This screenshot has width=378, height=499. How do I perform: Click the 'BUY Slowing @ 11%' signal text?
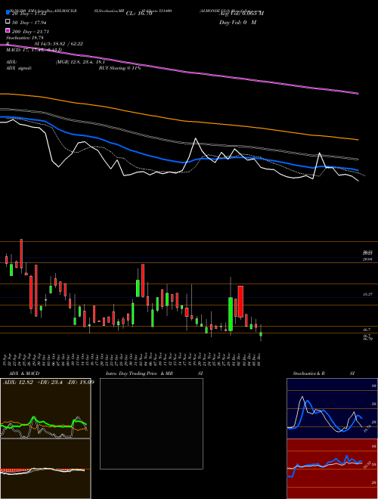click(x=119, y=68)
